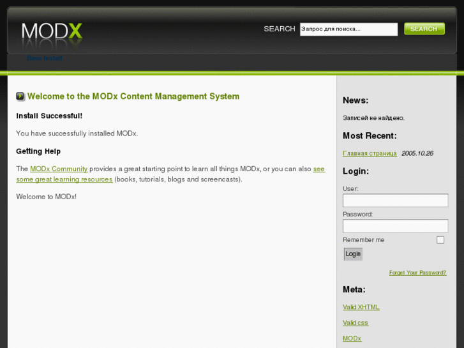Image resolution: width=464 pixels, height=348 pixels.
Task: Click the 2005.10.26 date text
Action: click(x=417, y=153)
